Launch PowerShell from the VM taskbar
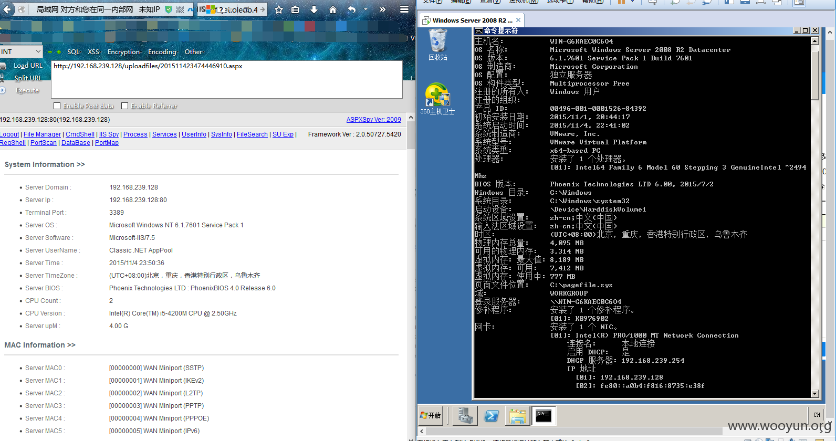 point(492,415)
